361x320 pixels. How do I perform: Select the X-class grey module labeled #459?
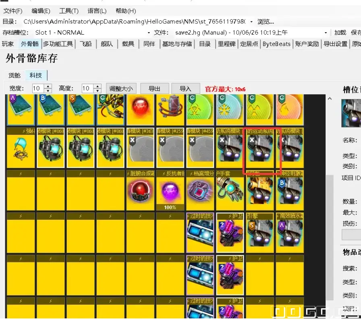pos(200,148)
